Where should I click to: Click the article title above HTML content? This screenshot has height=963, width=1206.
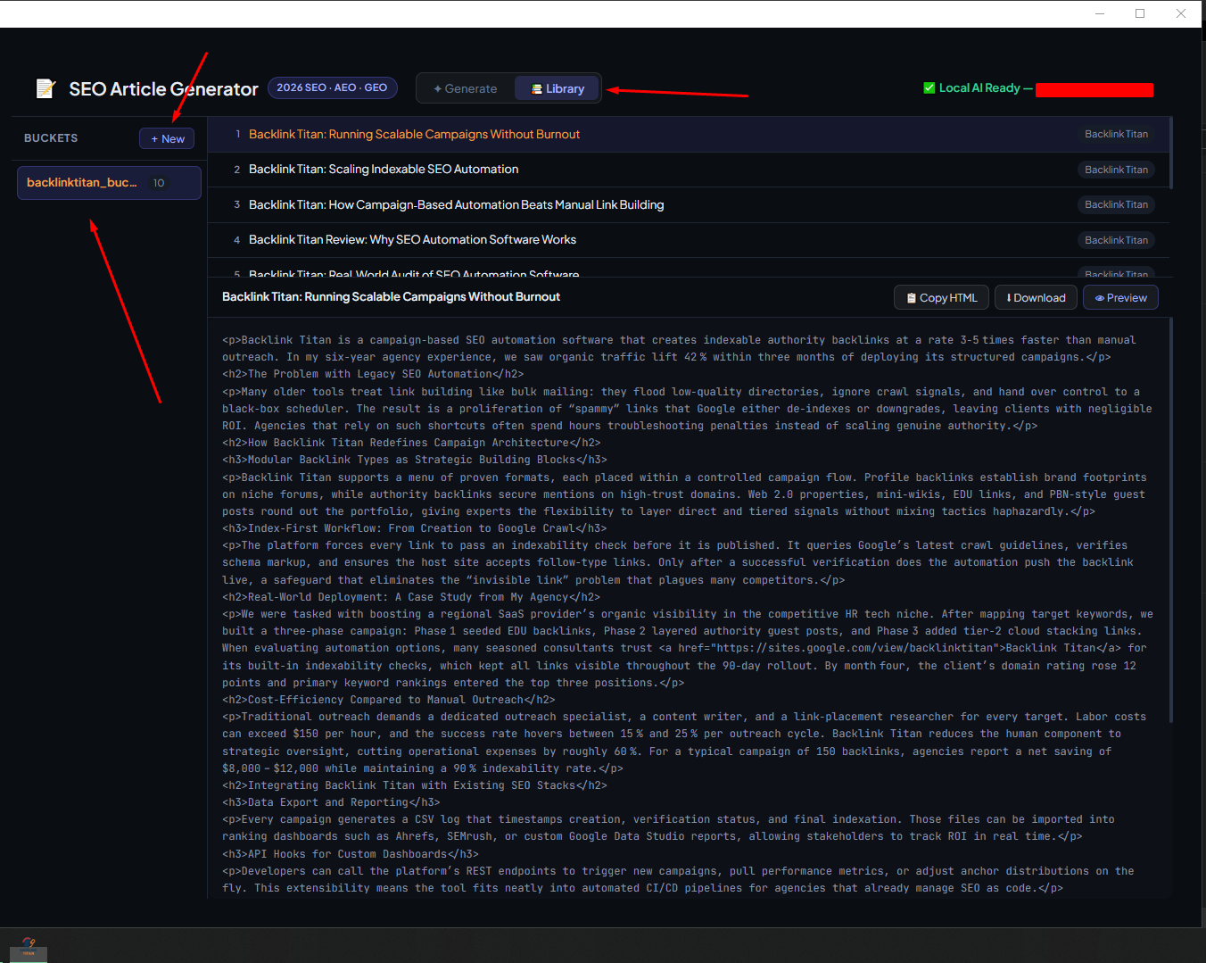[x=391, y=296]
